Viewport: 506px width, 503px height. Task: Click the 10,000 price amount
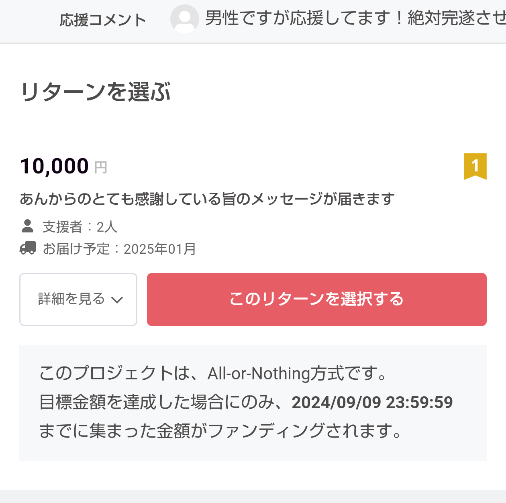pyautogui.click(x=55, y=166)
